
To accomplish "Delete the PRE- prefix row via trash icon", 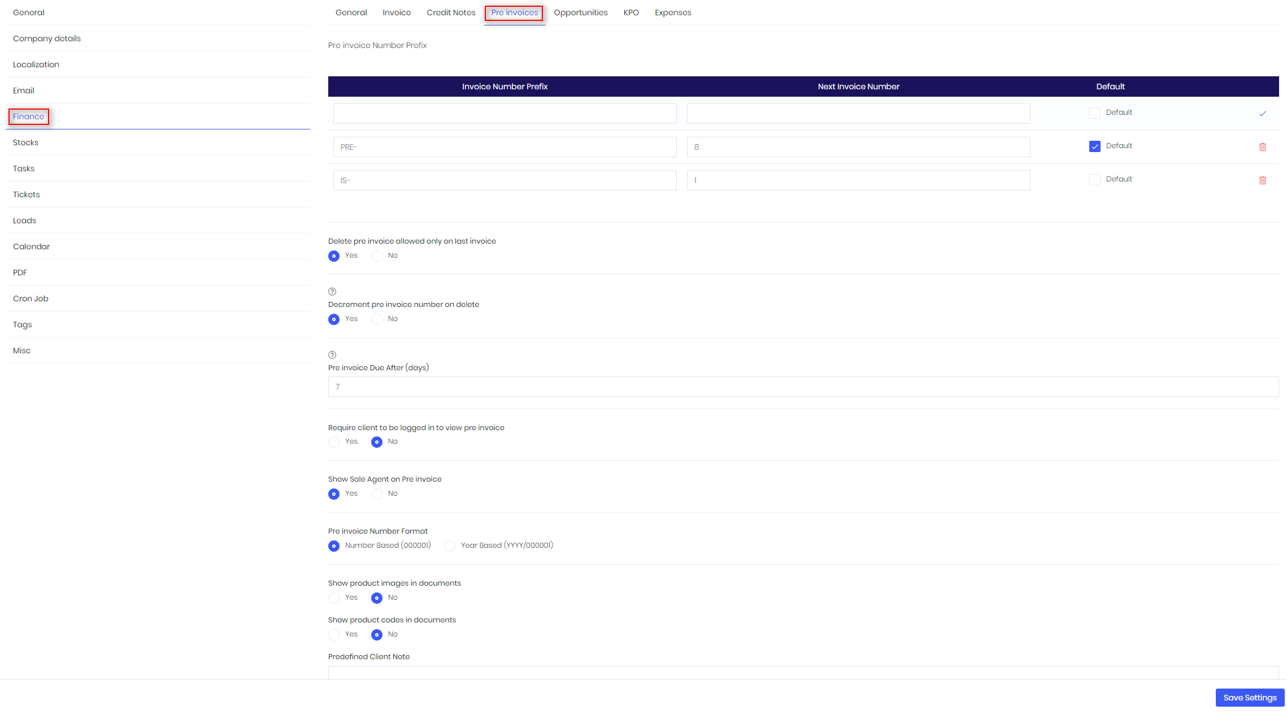I will [1263, 147].
